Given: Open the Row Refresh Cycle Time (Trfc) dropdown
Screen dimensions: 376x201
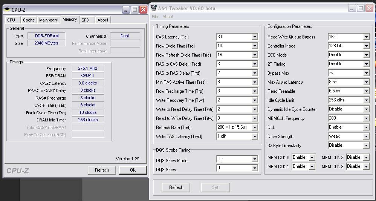Looking at the screenshot, I should pyautogui.click(x=255, y=55).
